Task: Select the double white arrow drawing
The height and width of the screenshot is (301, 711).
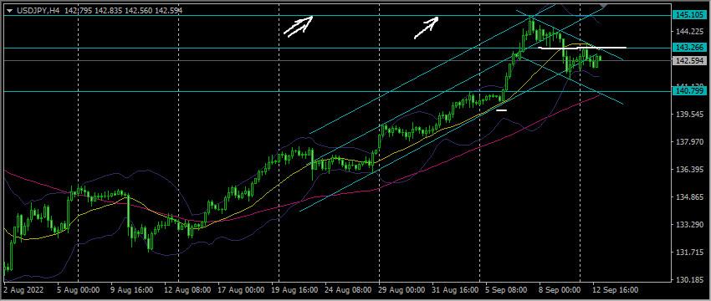Action: [x=299, y=25]
